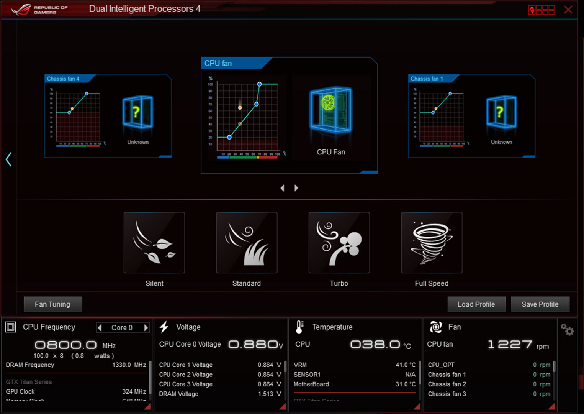Choose the Turbo fan mode icon
This screenshot has width=584, height=414.
coord(339,243)
